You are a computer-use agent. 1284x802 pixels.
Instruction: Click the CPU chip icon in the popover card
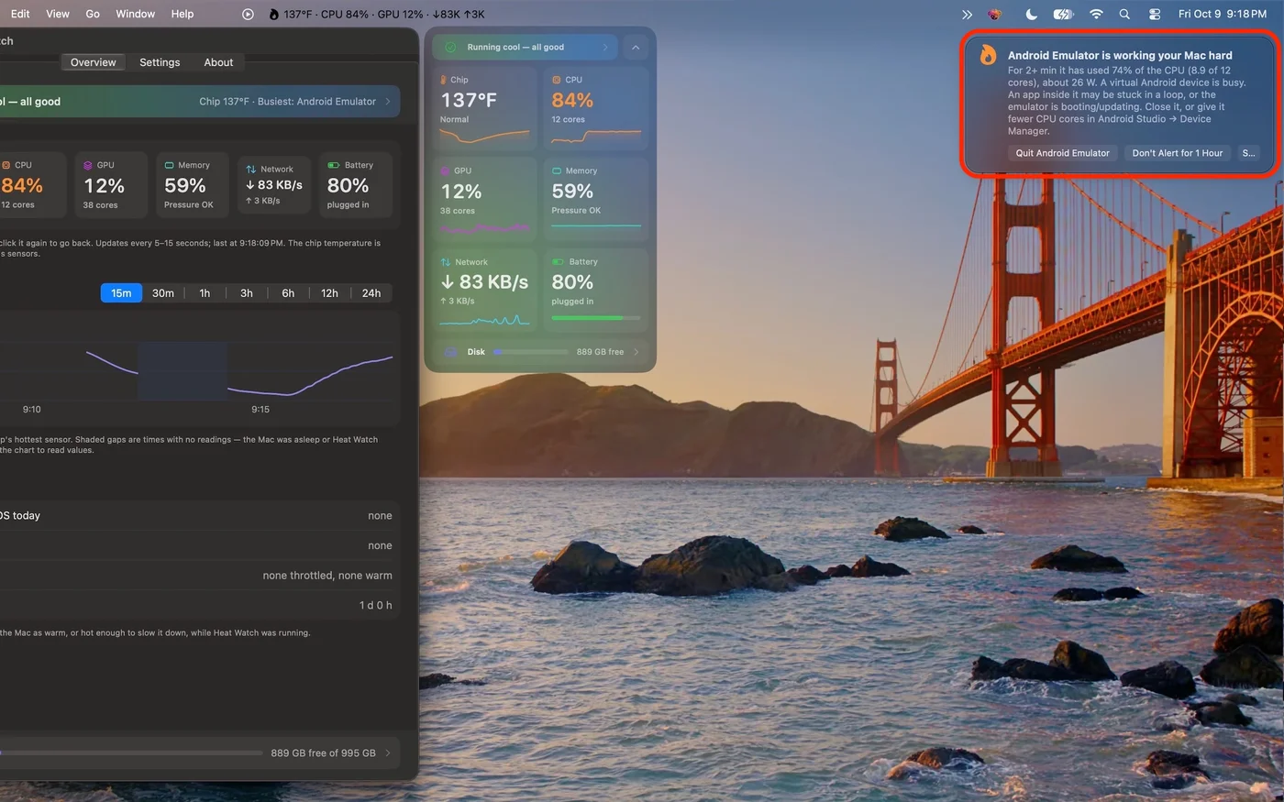click(556, 80)
